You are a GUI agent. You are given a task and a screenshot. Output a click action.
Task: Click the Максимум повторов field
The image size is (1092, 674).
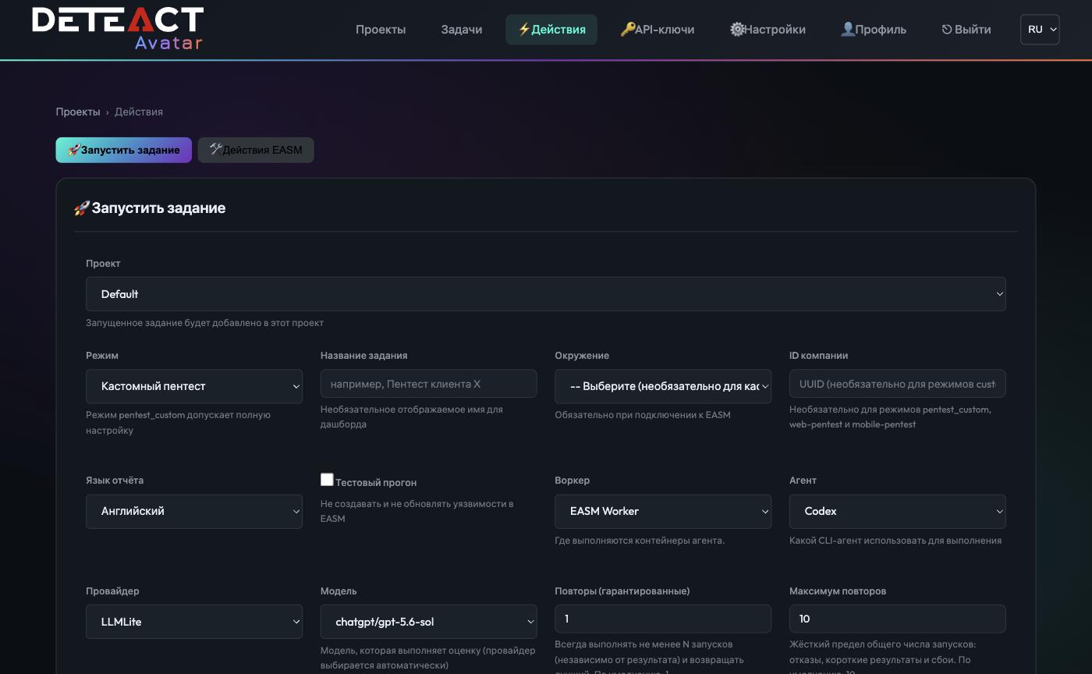[898, 619]
